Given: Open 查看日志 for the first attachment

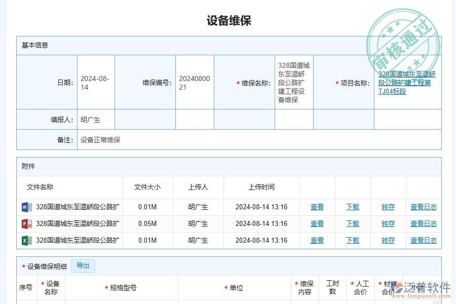Looking at the screenshot, I should [x=424, y=207].
